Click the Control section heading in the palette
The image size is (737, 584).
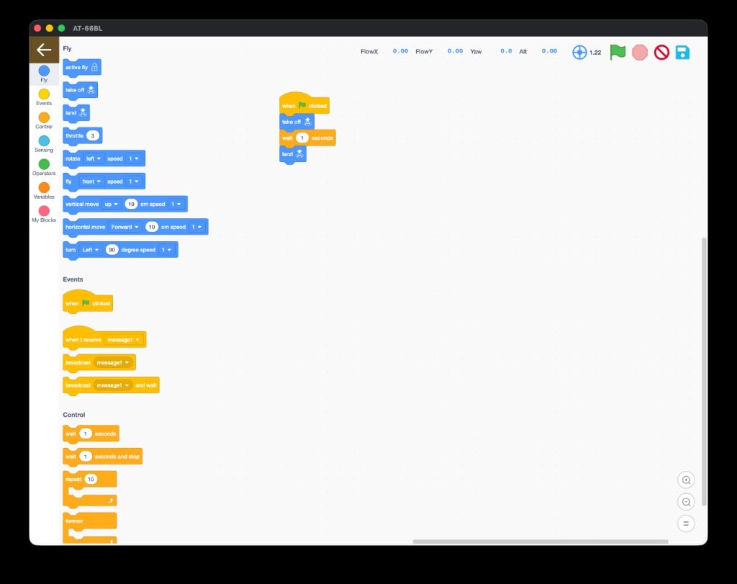coord(74,415)
